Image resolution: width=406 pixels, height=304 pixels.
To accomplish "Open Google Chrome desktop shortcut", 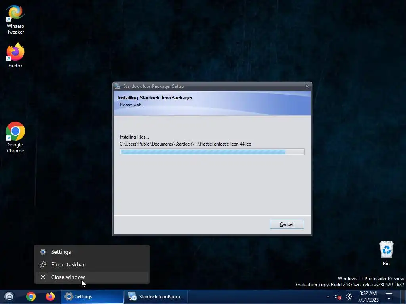I will point(15,137).
